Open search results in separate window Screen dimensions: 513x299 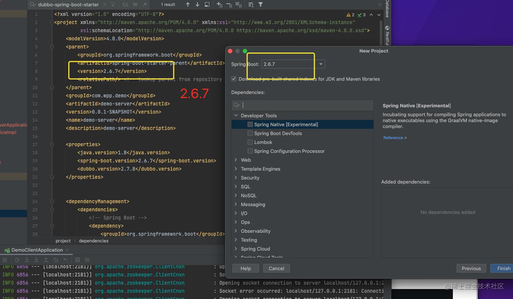tap(208, 4)
